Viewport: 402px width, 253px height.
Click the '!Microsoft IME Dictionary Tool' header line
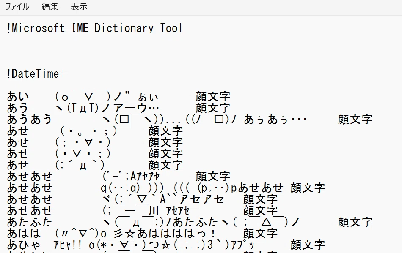(95, 28)
